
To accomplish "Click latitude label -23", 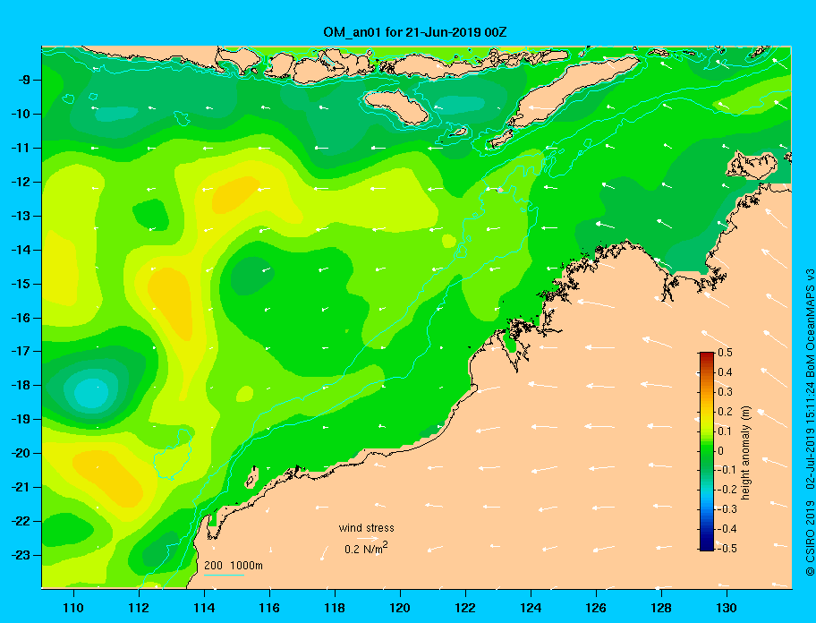I will (21, 555).
